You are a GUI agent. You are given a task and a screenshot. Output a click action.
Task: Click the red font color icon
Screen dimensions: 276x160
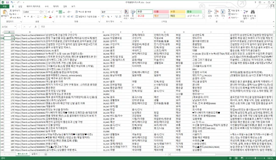point(50,17)
